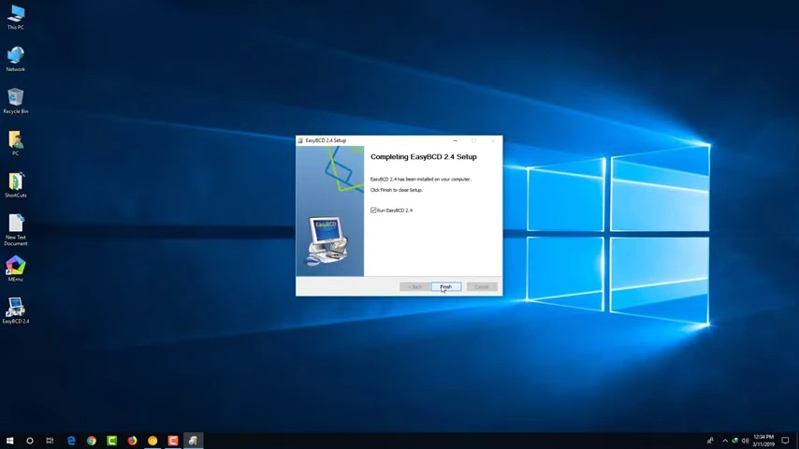Open green Camtasia icon in taskbar

pos(111,441)
